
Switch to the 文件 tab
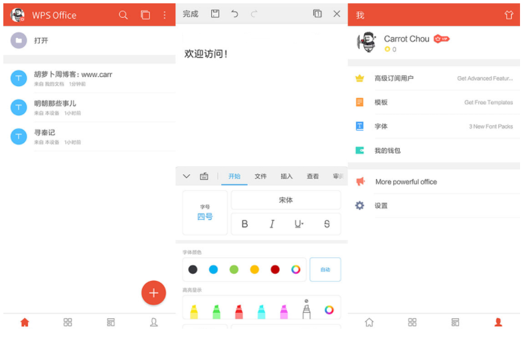point(260,176)
